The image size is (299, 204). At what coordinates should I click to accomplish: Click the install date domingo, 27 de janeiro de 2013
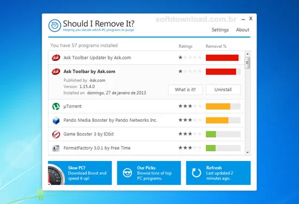[116, 93]
